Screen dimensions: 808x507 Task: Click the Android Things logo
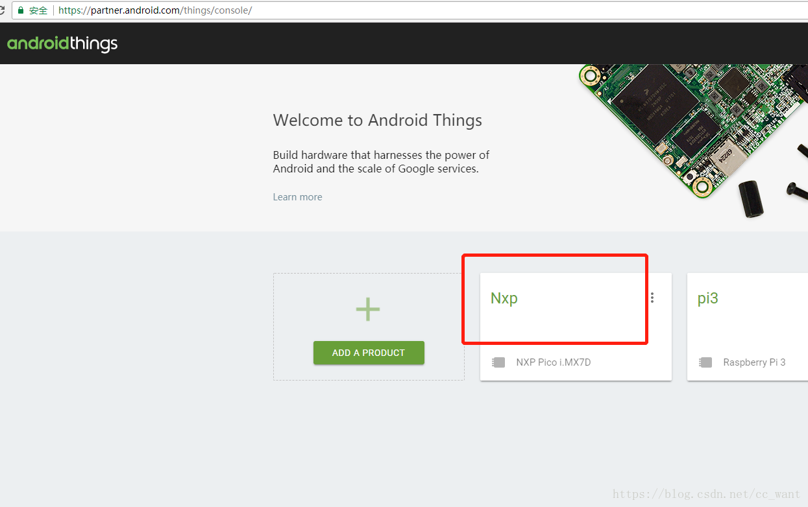click(x=62, y=43)
